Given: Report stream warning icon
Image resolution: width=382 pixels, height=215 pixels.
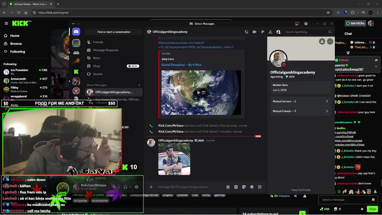Looking at the screenshot, I should point(305,196).
